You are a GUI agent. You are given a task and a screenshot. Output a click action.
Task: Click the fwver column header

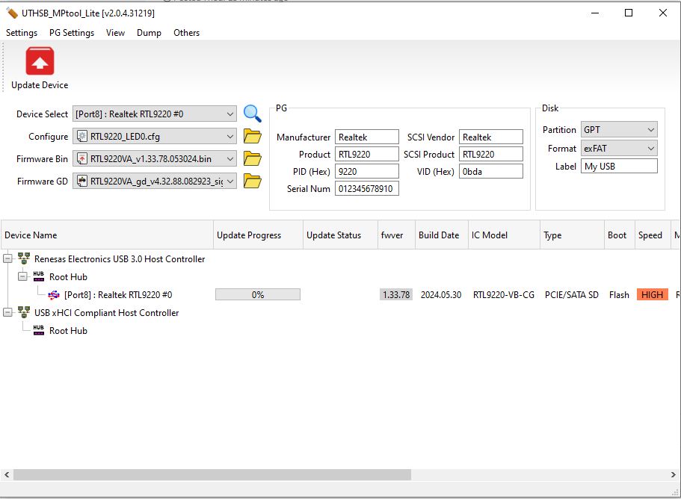[x=396, y=235]
